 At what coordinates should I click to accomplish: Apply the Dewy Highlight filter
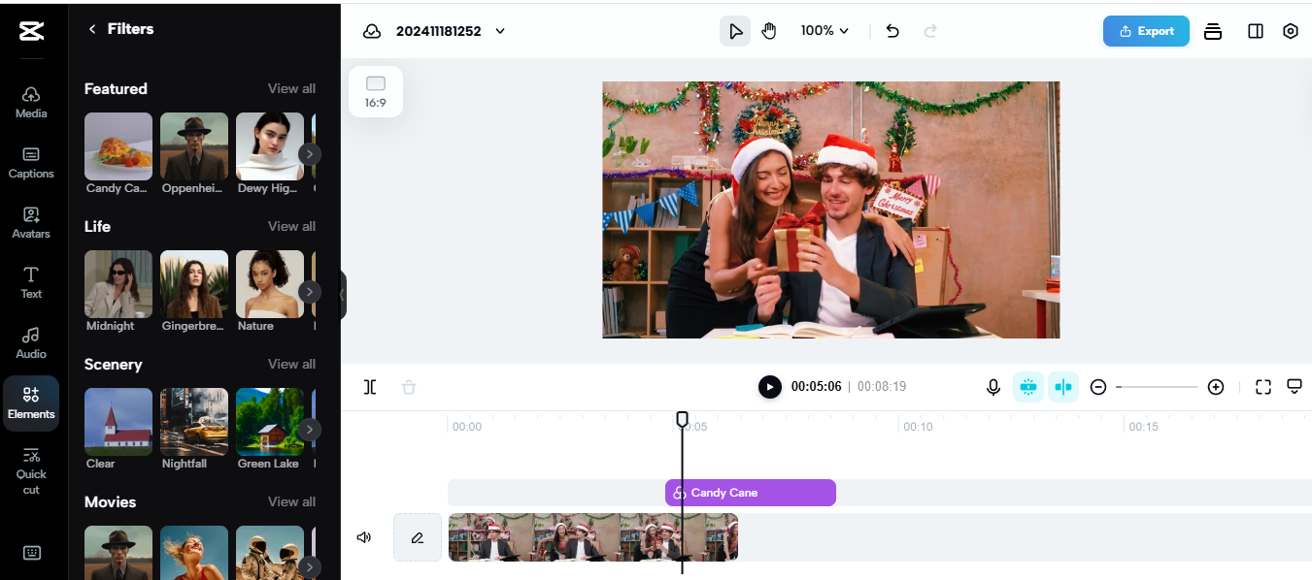[x=270, y=146]
